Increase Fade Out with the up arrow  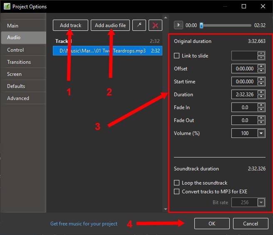point(261,118)
